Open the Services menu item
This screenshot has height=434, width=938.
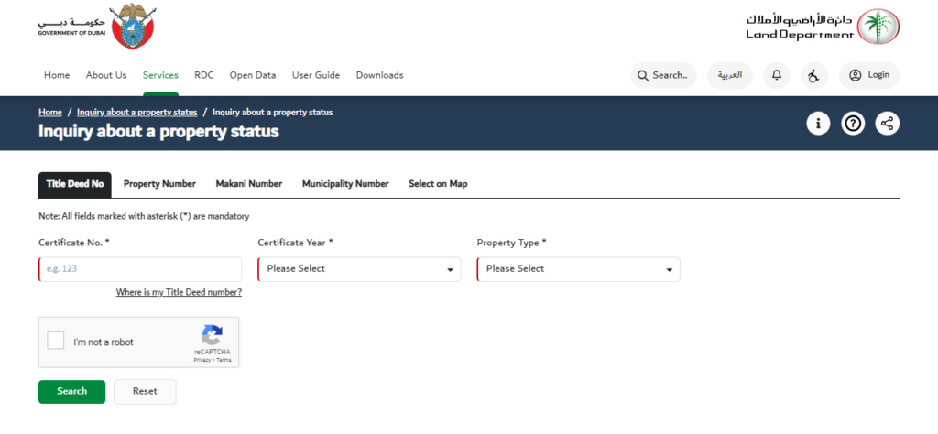tap(160, 75)
